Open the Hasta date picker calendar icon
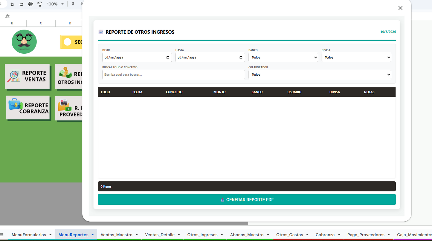The image size is (432, 241). pos(241,57)
